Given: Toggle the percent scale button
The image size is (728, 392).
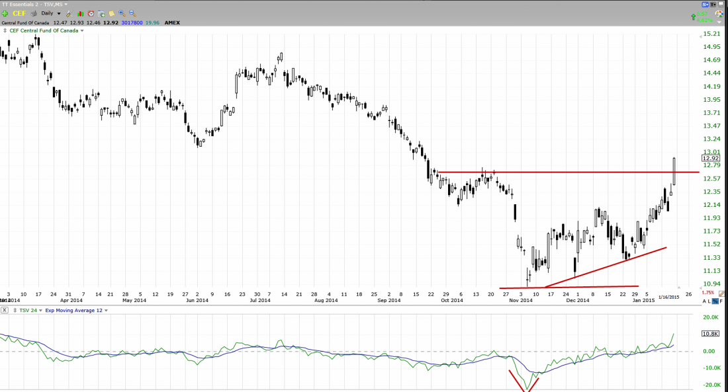Looking at the screenshot, I should (715, 301).
